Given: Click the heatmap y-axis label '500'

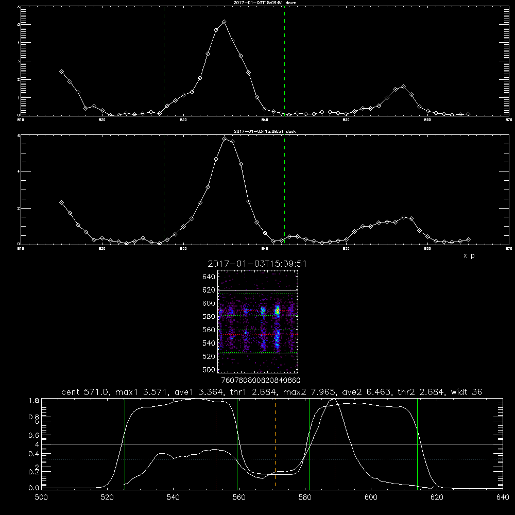Looking at the screenshot, I should point(209,369).
